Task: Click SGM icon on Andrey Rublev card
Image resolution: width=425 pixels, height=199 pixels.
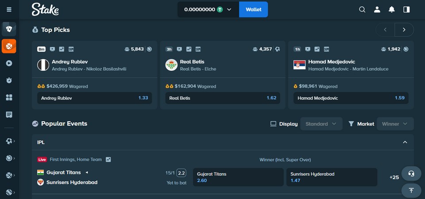Action: [71, 49]
